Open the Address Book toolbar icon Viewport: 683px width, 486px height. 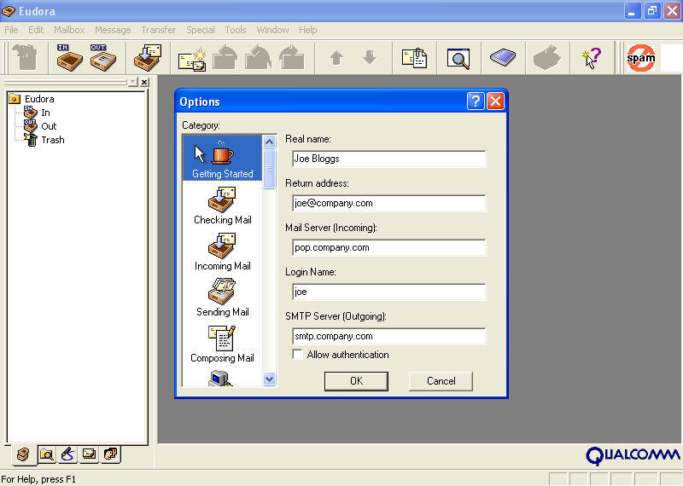[x=503, y=57]
